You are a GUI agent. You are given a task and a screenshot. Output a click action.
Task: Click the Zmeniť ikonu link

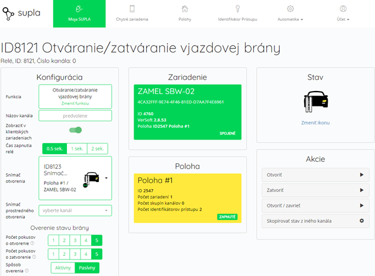pos(315,123)
